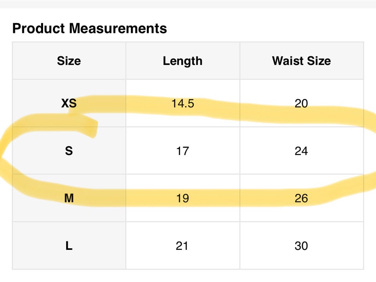The width and height of the screenshot is (376, 282).
Task: Select the waist size value 30
Action: click(x=301, y=246)
